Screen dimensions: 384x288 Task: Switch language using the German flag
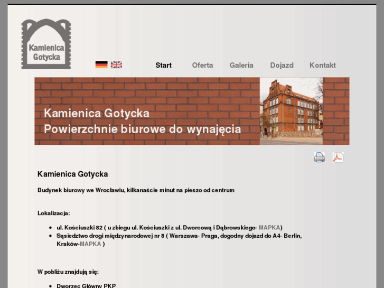coord(101,65)
